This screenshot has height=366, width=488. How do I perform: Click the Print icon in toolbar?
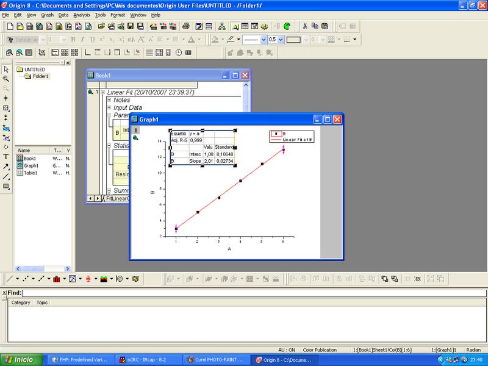click(186, 26)
